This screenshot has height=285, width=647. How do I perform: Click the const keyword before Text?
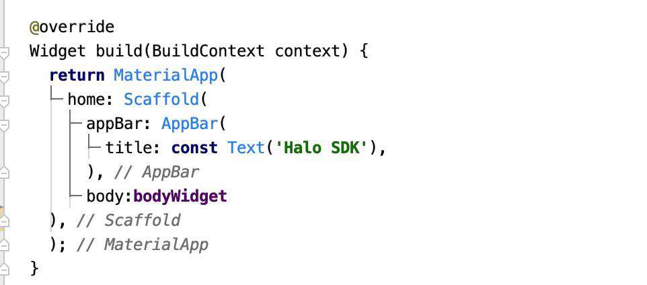pos(194,148)
